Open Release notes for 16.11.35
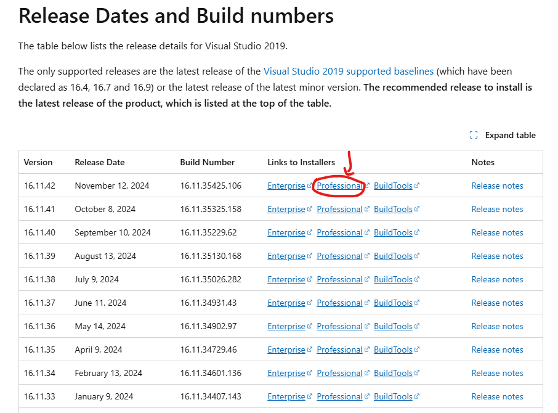The height and width of the screenshot is (413, 558). point(497,350)
